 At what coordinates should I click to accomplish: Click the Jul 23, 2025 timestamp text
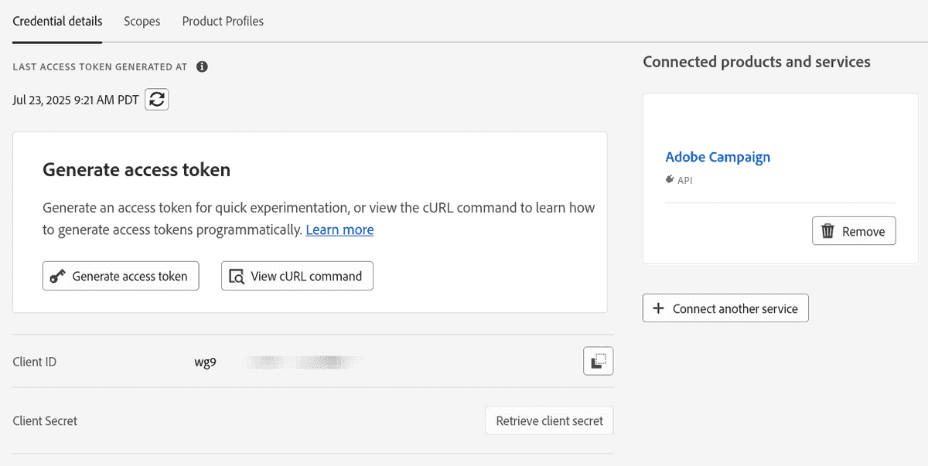point(76,100)
